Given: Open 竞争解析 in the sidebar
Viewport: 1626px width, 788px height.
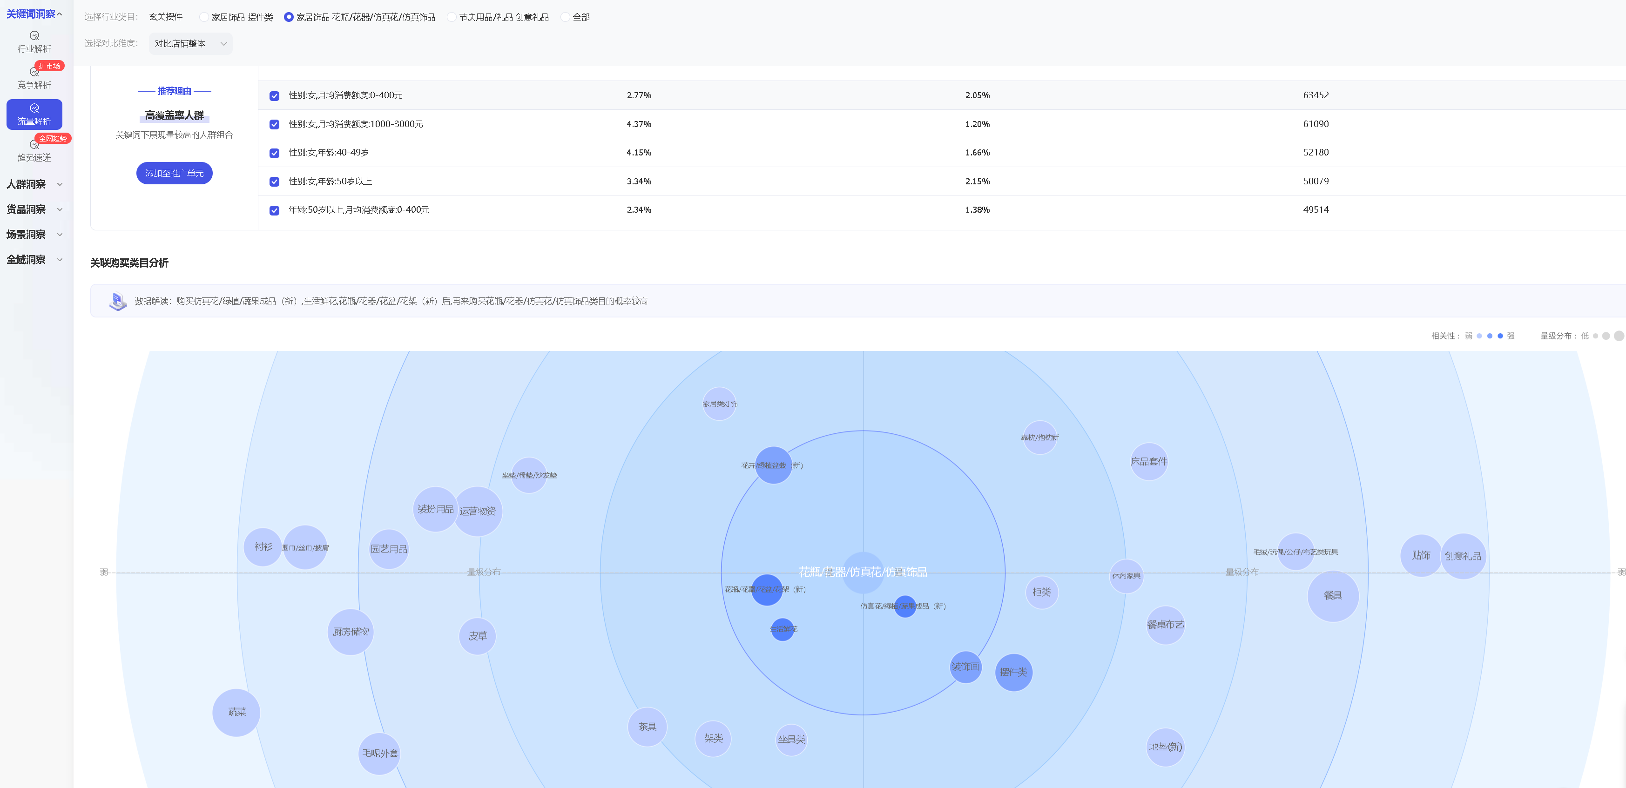Looking at the screenshot, I should tap(34, 78).
